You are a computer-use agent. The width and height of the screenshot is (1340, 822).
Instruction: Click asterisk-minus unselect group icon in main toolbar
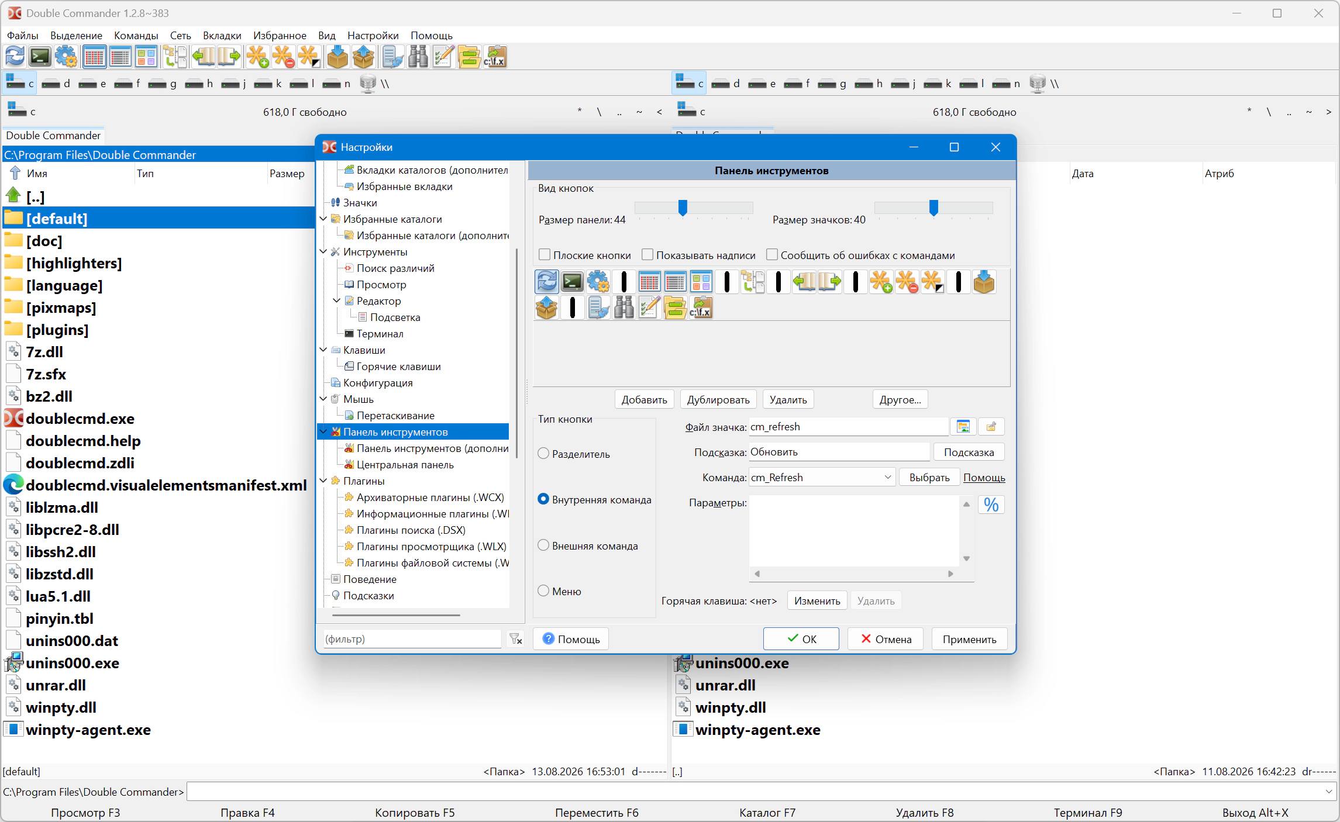283,57
